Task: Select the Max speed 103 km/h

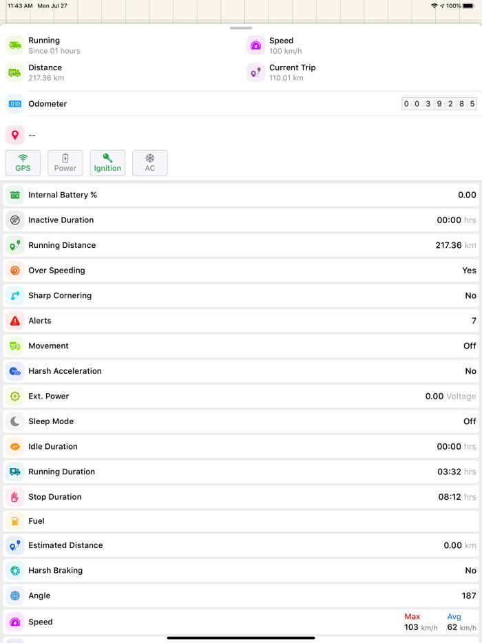Action: click(x=421, y=627)
